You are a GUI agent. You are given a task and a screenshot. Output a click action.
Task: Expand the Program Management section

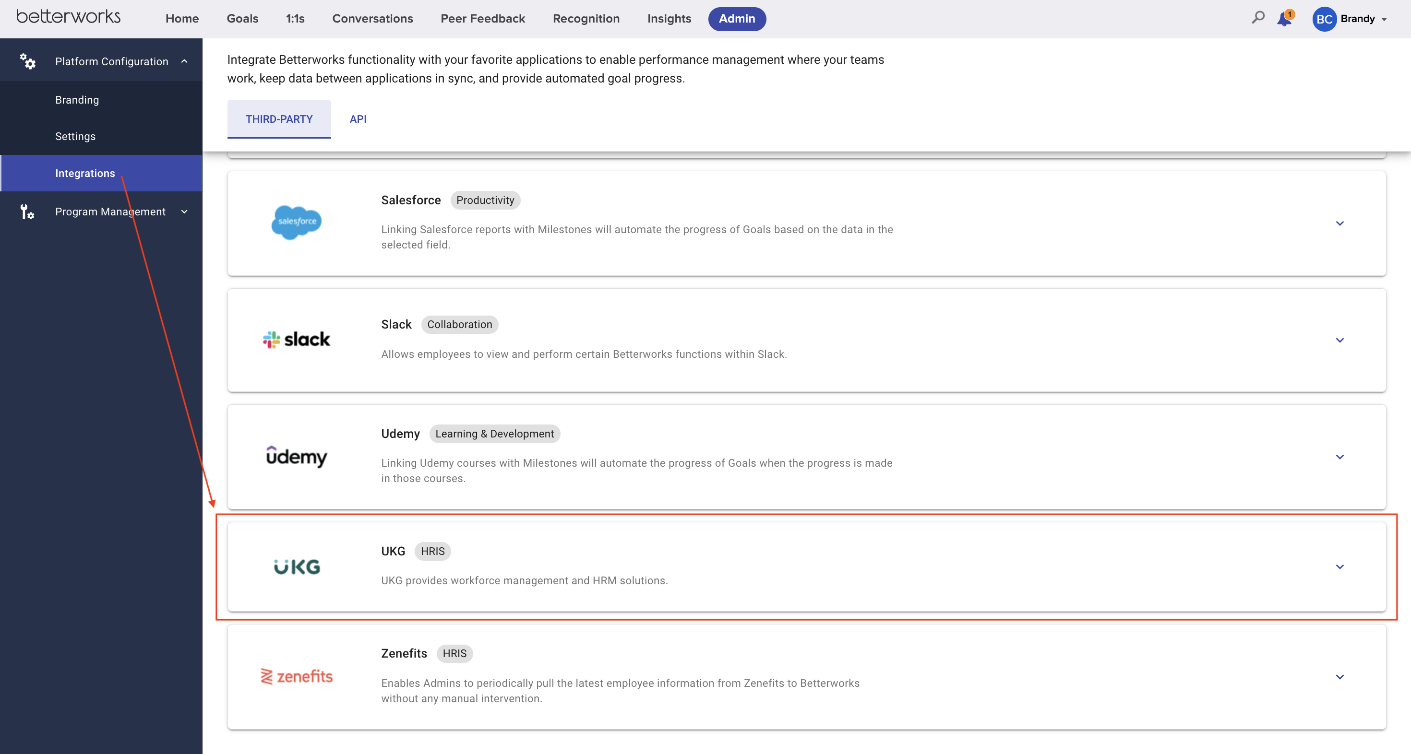coord(185,212)
